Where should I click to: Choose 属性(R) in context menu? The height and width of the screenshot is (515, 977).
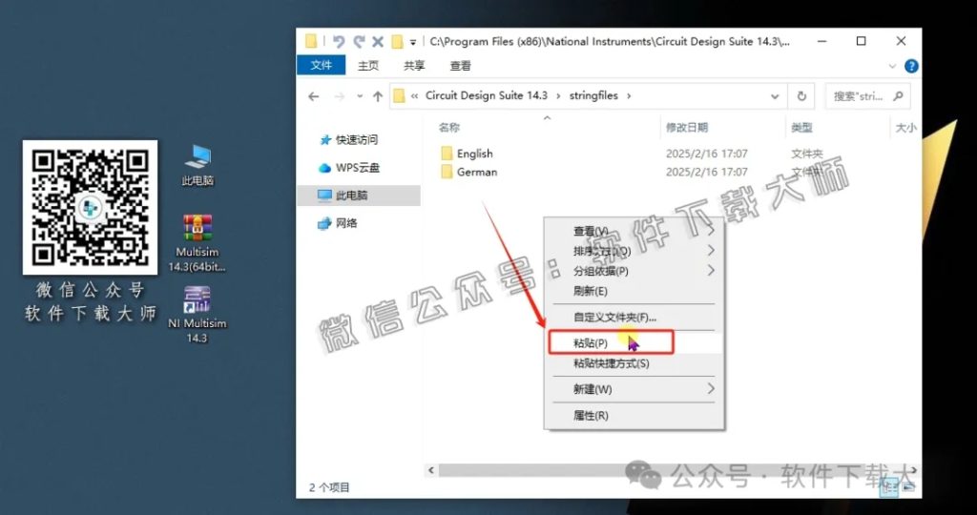point(634,416)
